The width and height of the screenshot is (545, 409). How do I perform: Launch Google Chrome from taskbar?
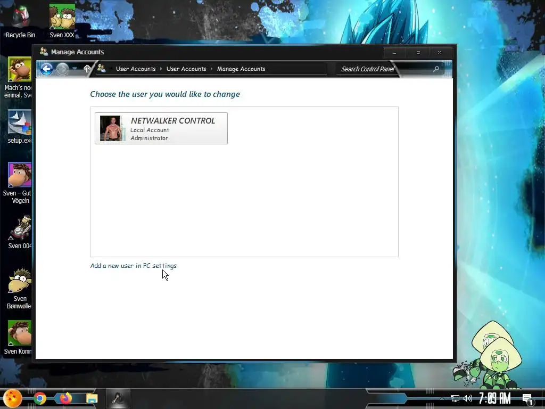40,398
